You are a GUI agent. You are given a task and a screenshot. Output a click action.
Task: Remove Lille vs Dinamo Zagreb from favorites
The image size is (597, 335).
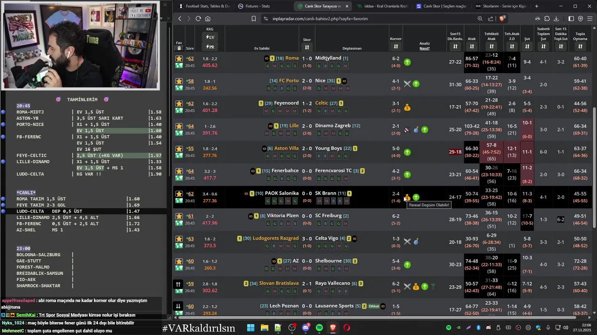click(179, 126)
